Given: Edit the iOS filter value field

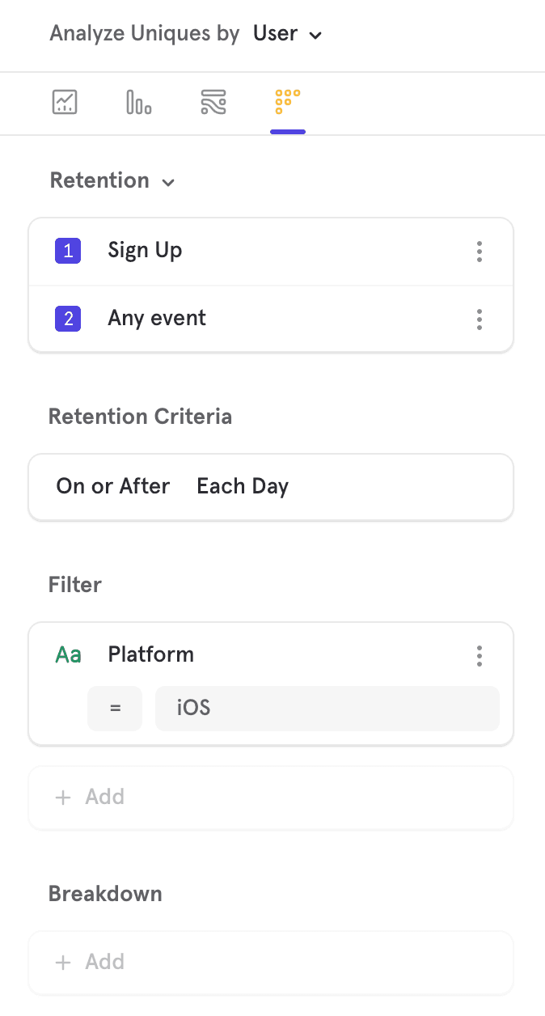Looking at the screenshot, I should pos(327,709).
